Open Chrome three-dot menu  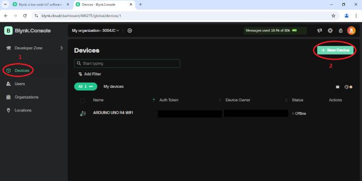(356, 16)
